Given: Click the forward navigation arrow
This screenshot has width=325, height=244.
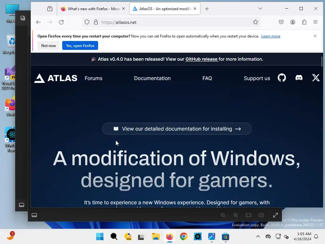Looking at the screenshot, I should [50, 22].
